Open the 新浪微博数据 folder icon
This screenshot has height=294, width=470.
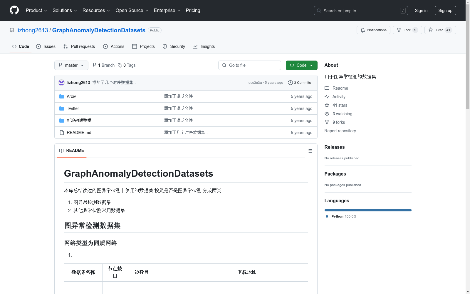62,121
